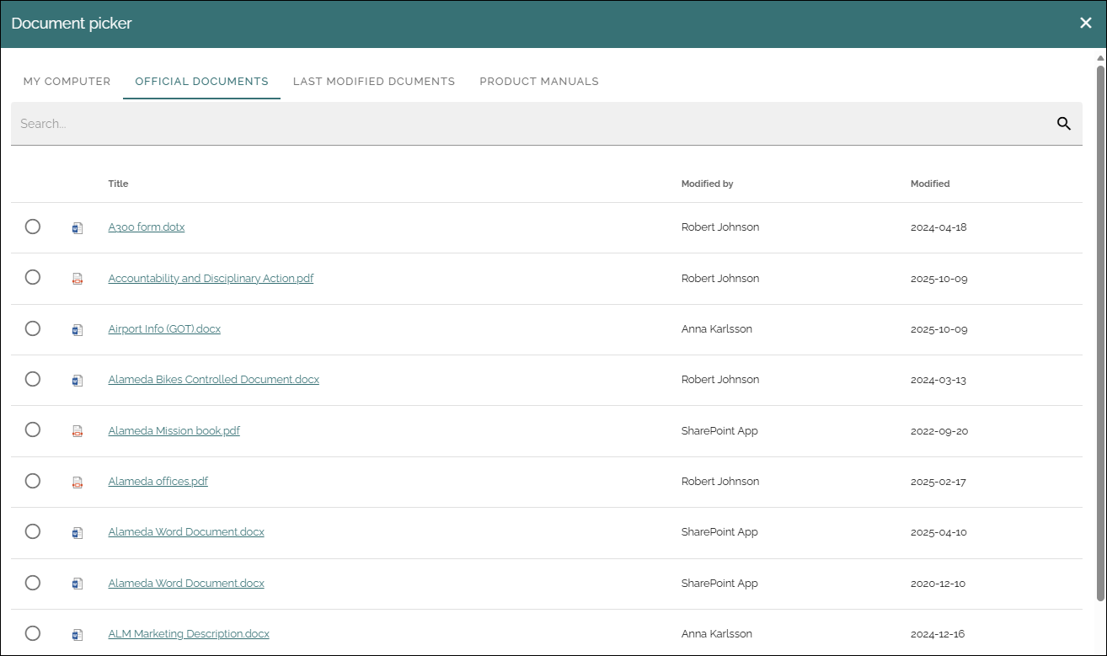1107x656 pixels.
Task: Click the Word icon beside A300 form.dotx
Action: 78,227
